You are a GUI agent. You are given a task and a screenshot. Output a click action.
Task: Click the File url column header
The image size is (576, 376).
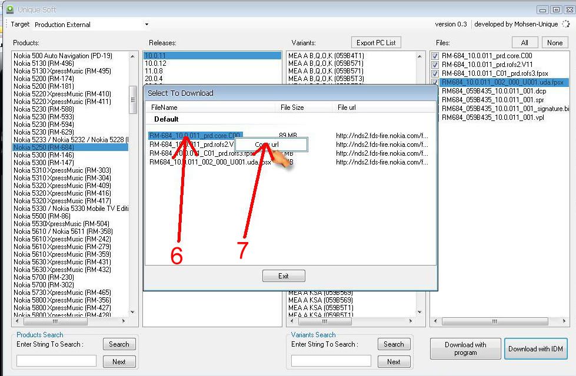(384, 108)
